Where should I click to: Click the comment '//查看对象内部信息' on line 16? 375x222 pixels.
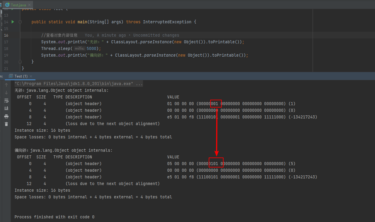click(59, 35)
